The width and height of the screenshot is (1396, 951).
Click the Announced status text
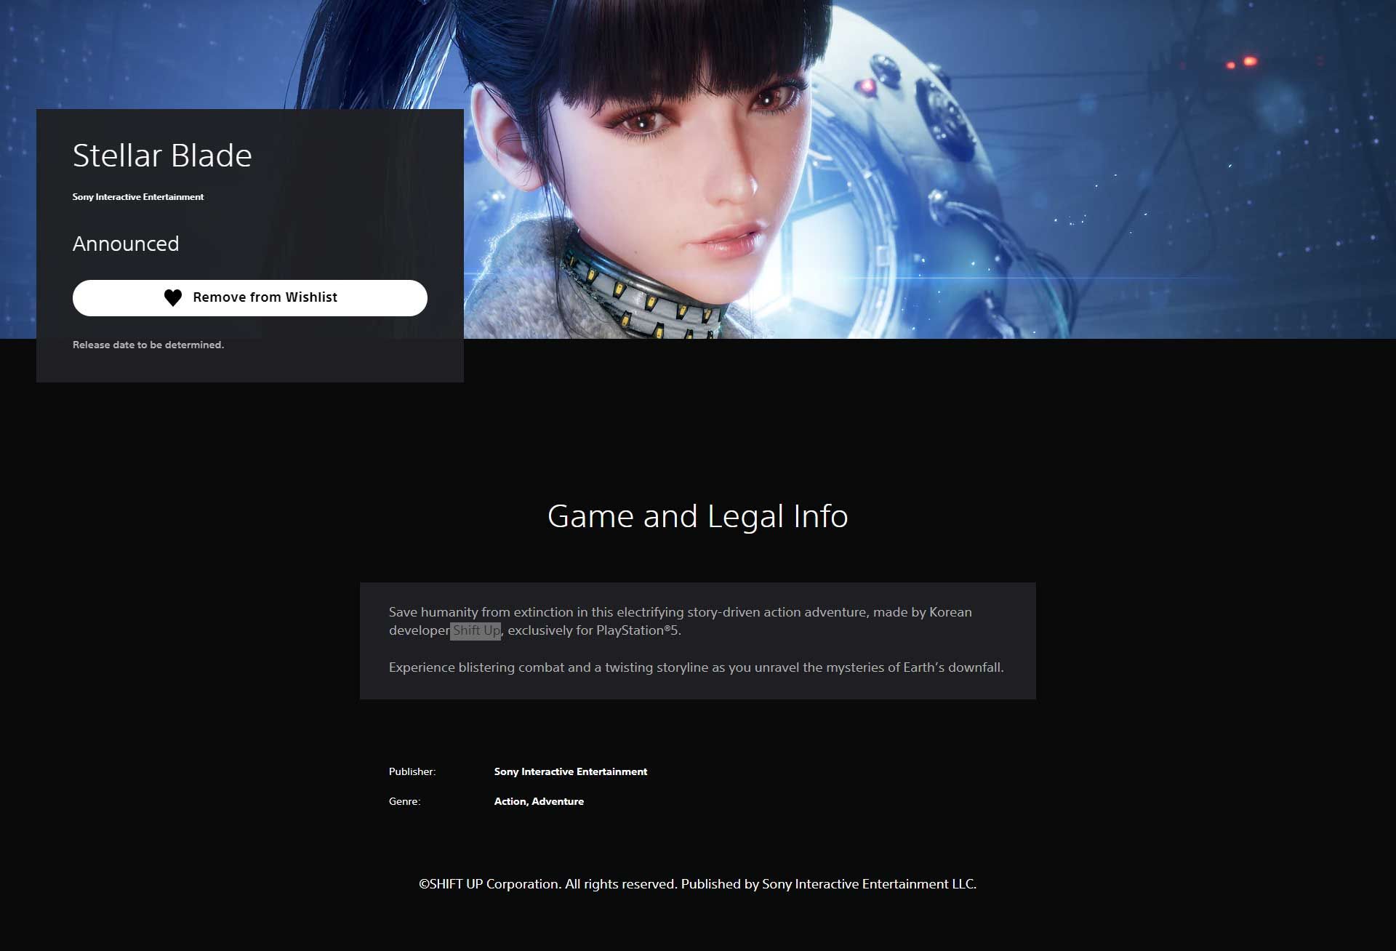tap(126, 244)
